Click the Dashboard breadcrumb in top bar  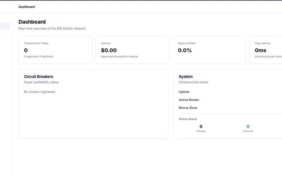[27, 7]
